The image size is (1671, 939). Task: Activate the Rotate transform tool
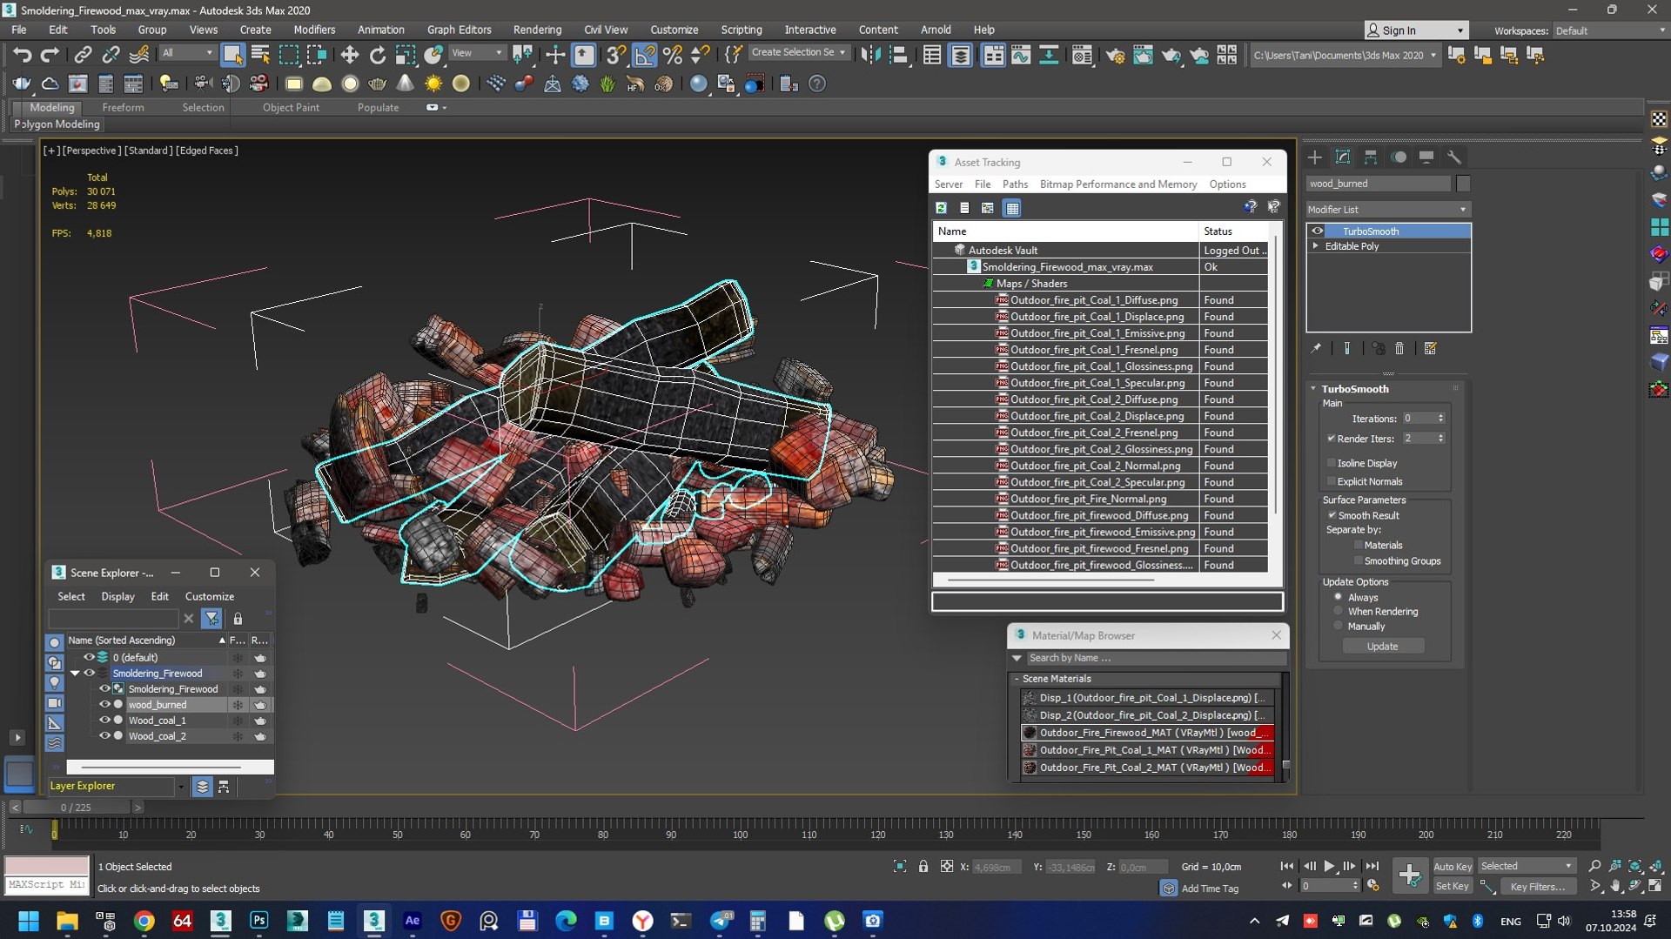coord(377,55)
